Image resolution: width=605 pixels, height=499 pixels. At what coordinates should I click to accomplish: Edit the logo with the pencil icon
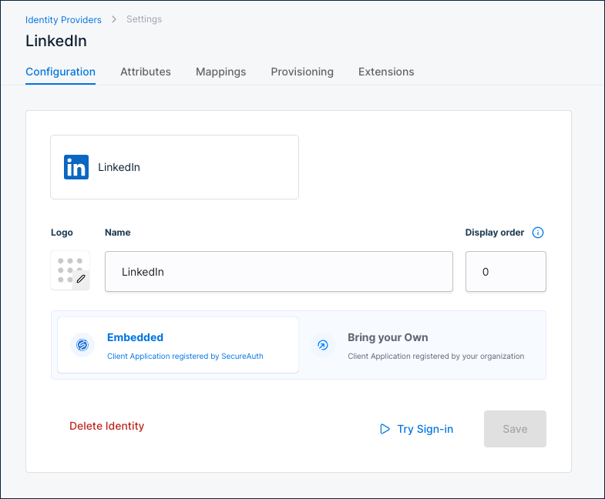pos(81,279)
